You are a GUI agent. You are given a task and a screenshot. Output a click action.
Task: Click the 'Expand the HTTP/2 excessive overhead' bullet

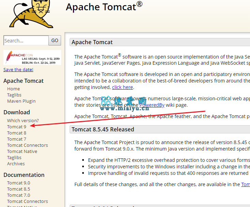click(169, 160)
